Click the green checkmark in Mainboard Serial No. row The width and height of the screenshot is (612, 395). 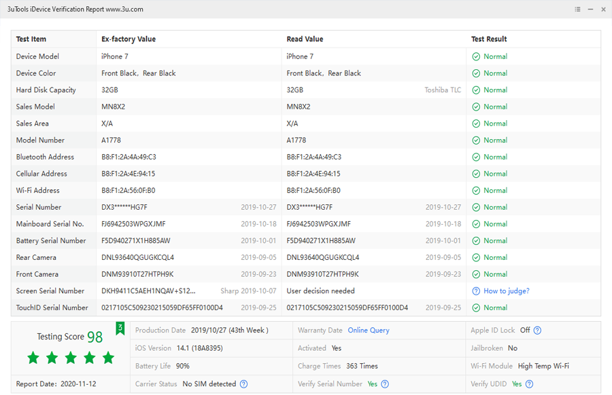click(x=476, y=224)
